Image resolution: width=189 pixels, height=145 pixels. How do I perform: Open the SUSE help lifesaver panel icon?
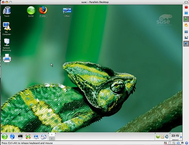click(x=28, y=137)
